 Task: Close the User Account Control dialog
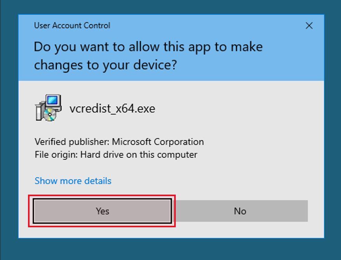click(309, 25)
